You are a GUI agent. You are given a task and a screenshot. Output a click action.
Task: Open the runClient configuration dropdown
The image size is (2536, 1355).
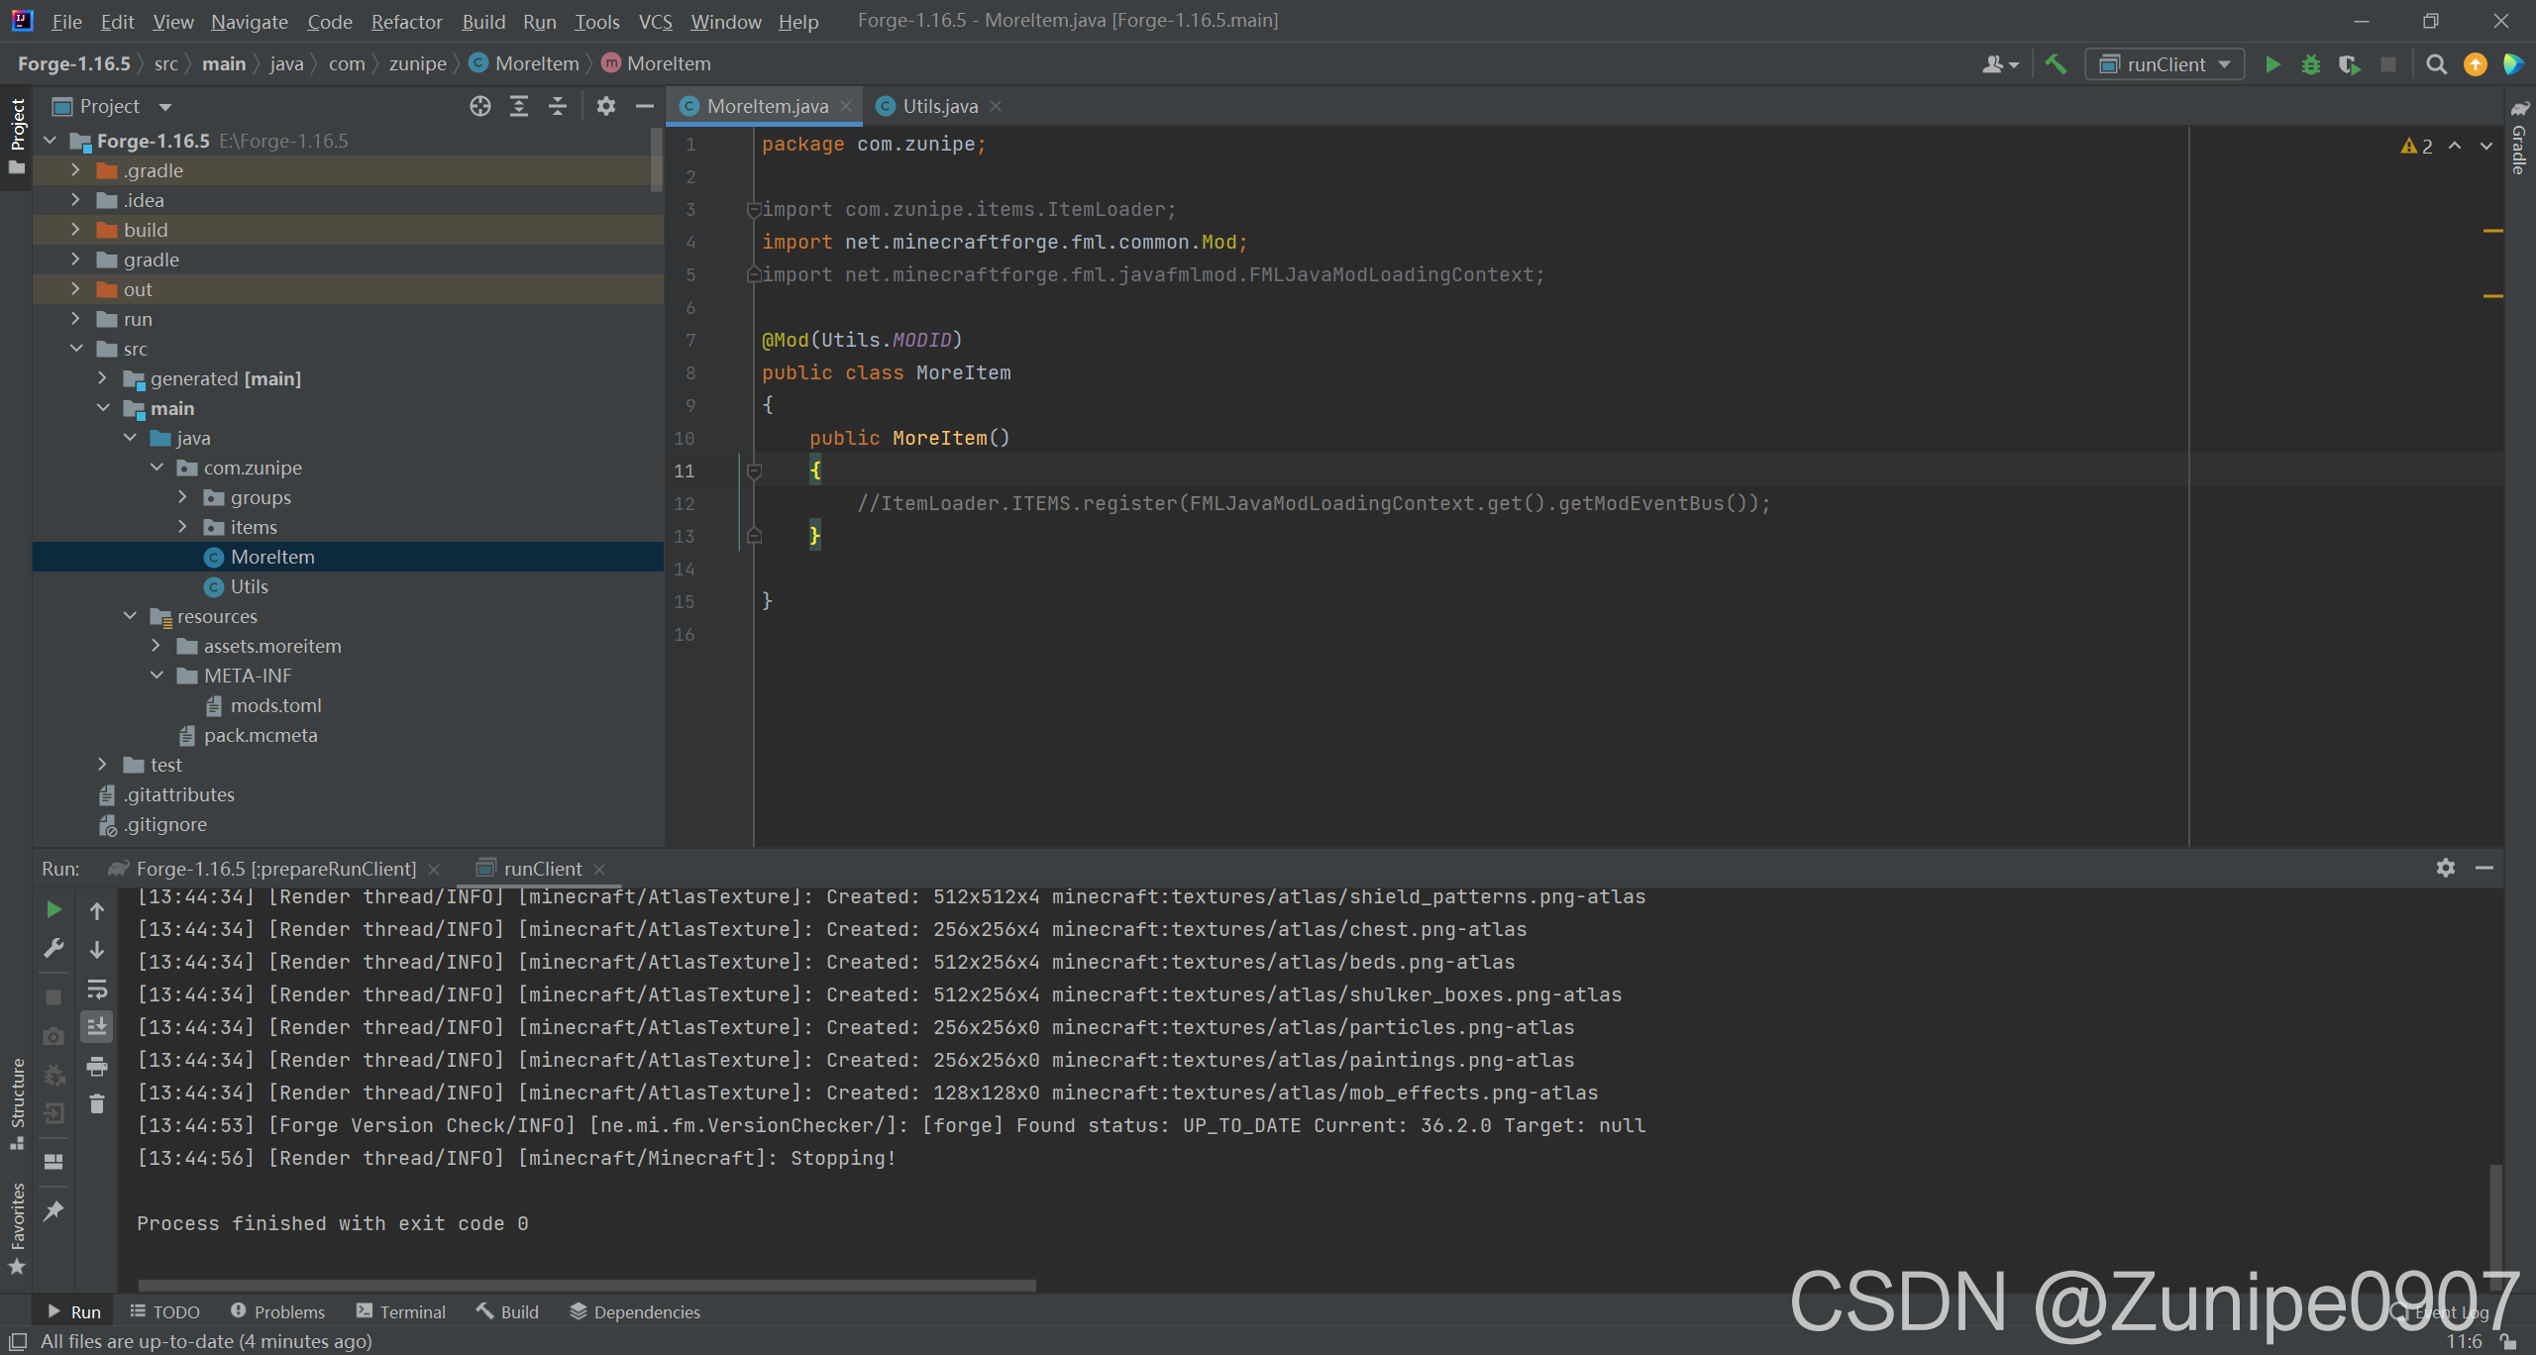coord(2165,64)
